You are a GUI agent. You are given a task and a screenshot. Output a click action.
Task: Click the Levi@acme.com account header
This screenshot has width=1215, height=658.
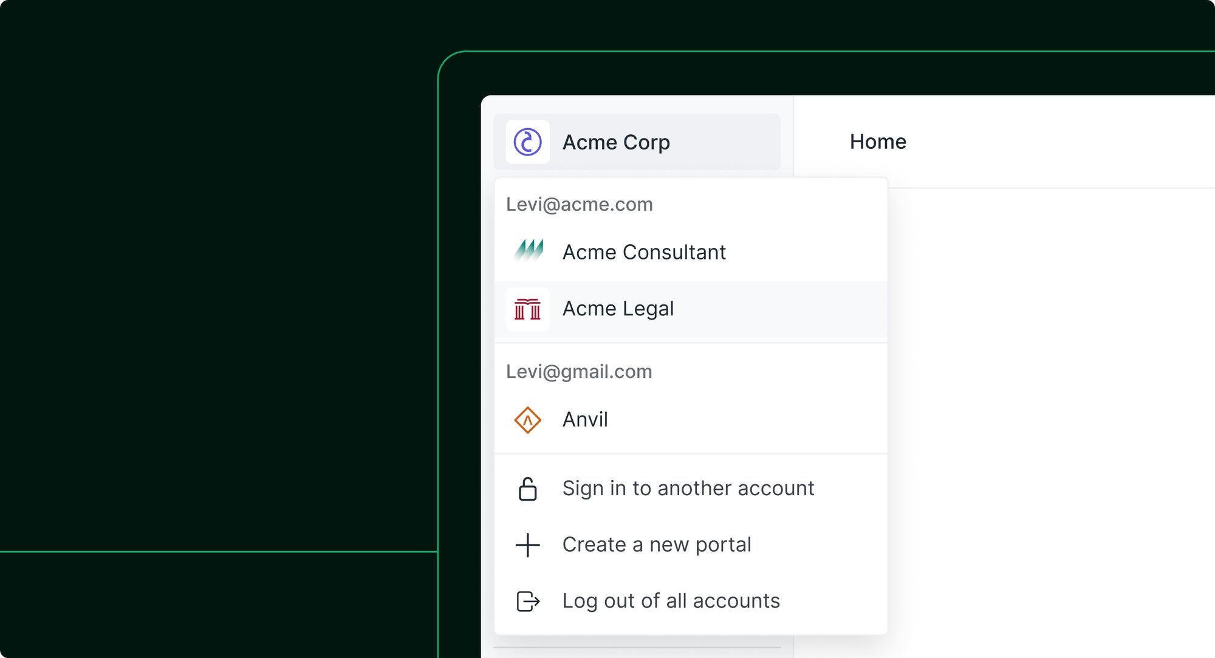pos(579,205)
